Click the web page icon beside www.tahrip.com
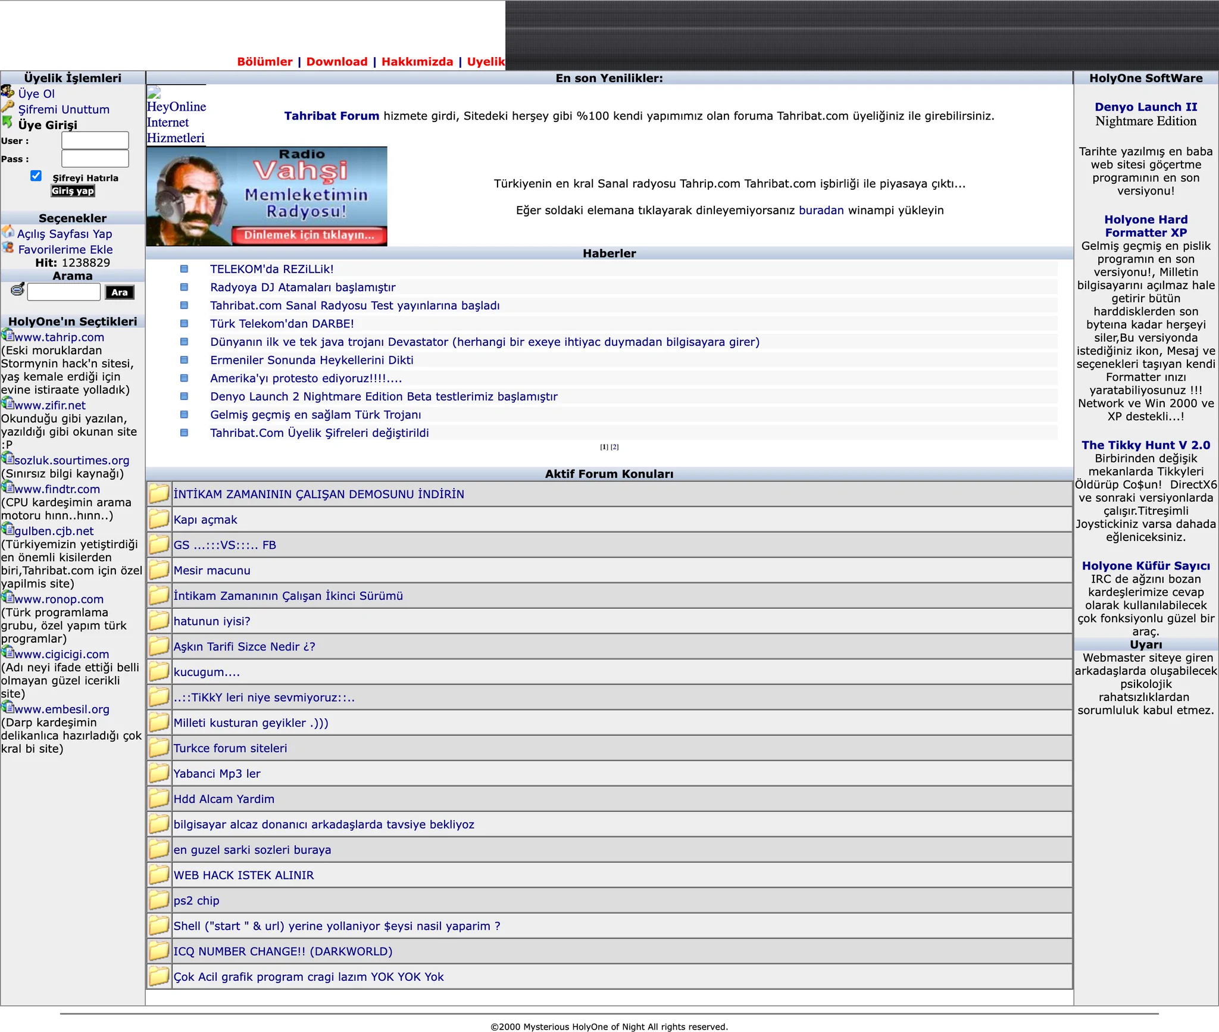 coord(7,335)
